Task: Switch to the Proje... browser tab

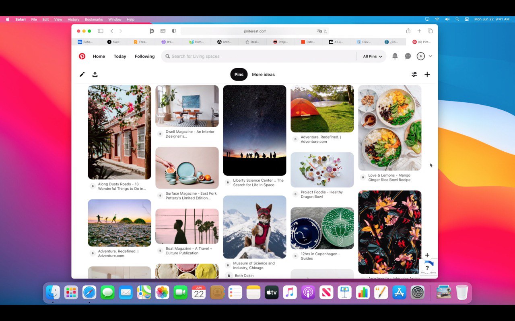Action: click(x=280, y=42)
